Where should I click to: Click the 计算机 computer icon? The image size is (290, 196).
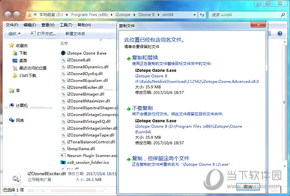(12, 105)
